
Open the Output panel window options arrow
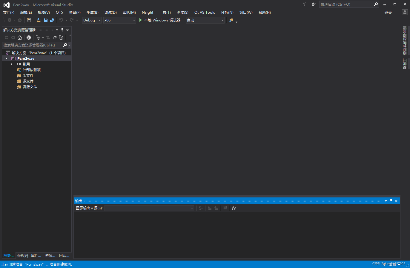pos(386,201)
